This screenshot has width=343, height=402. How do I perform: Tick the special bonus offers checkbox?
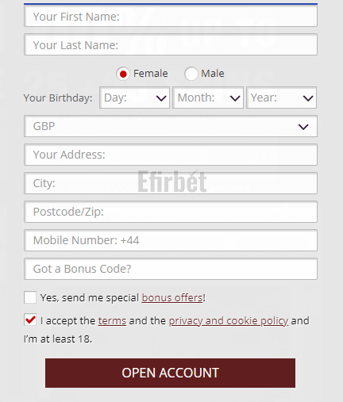tap(30, 297)
